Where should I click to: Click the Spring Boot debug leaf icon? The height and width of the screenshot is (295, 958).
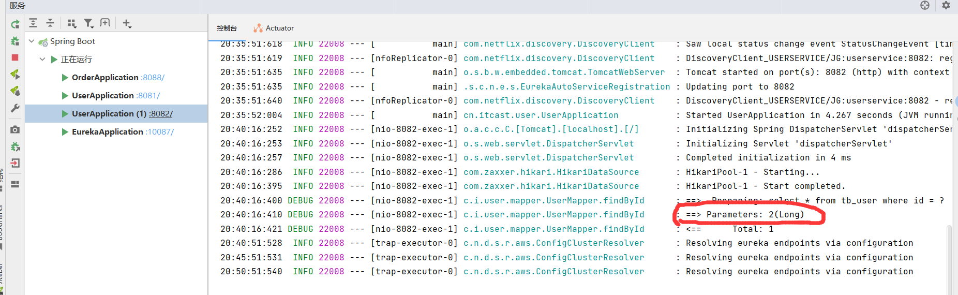tap(15, 91)
